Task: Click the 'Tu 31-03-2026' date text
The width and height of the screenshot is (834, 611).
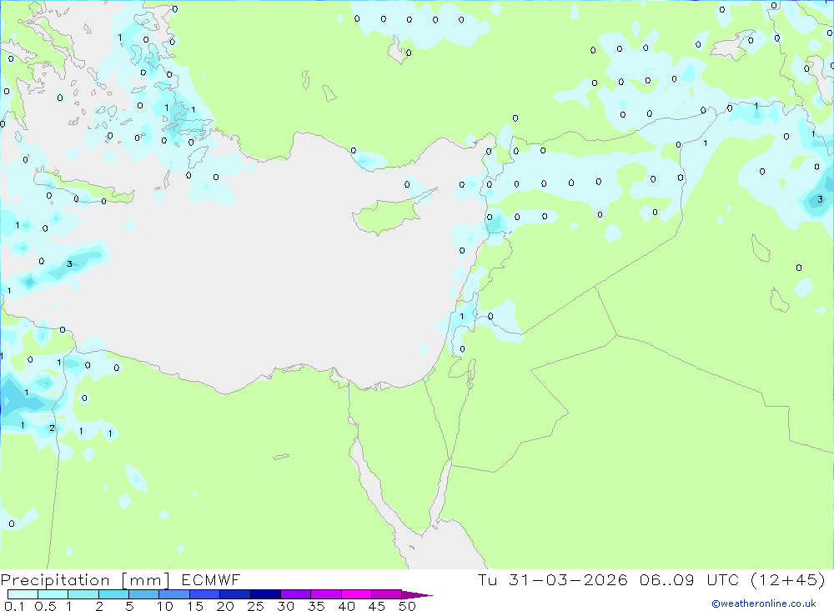Action: (552, 579)
